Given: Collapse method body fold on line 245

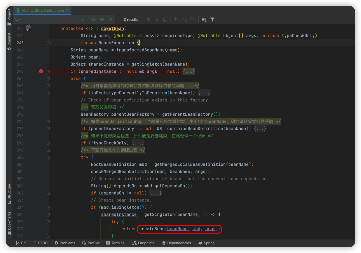Looking at the screenshot, I should pyautogui.click(x=48, y=43).
